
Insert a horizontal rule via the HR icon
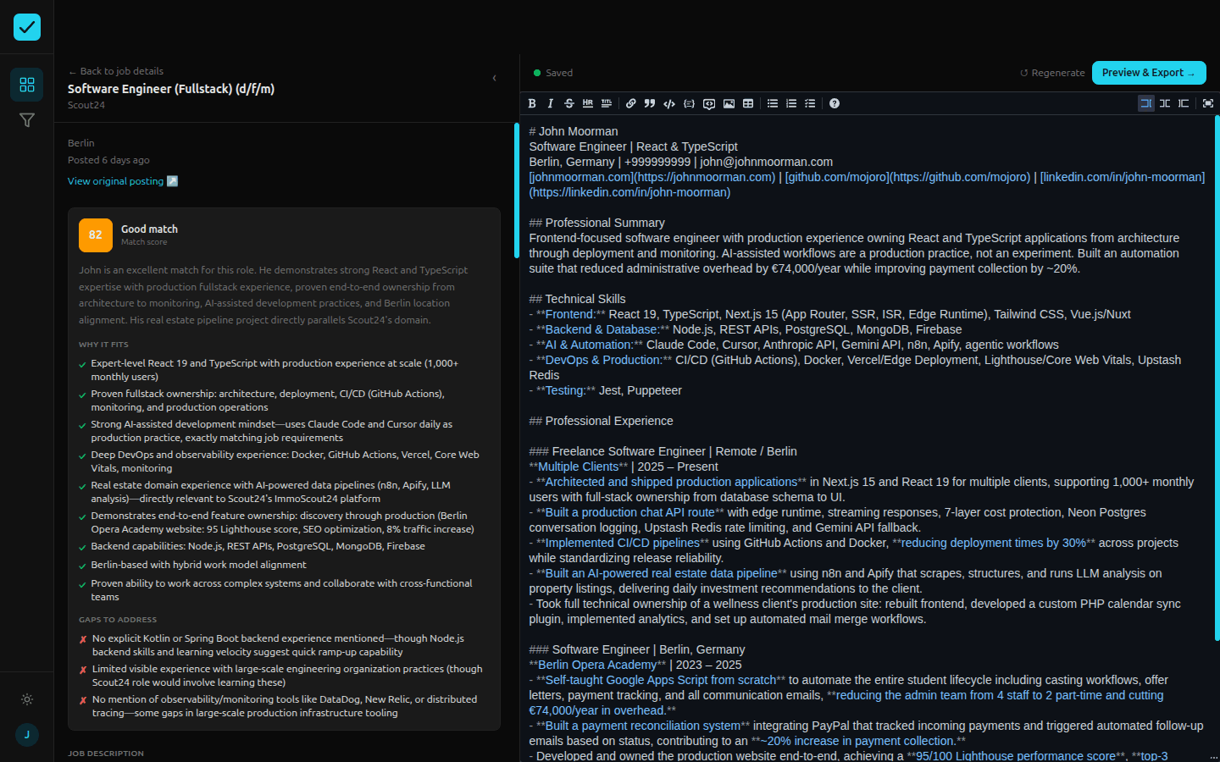[588, 103]
